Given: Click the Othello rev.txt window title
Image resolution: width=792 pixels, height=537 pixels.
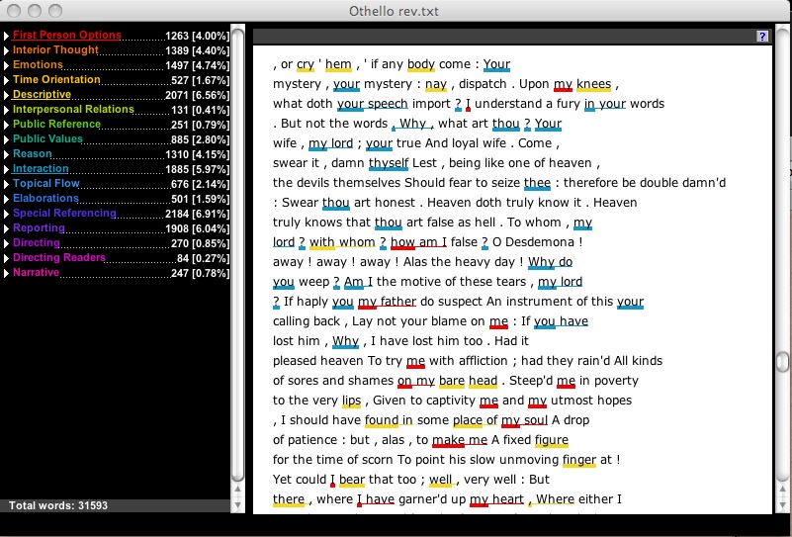Looking at the screenshot, I should pyautogui.click(x=394, y=11).
